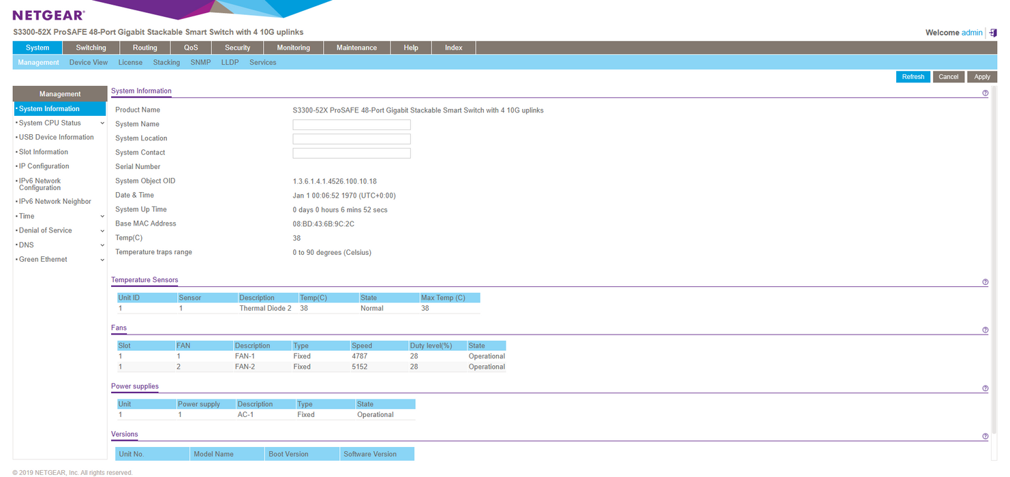Open the Switching main tab
1010x477 pixels.
(x=91, y=48)
